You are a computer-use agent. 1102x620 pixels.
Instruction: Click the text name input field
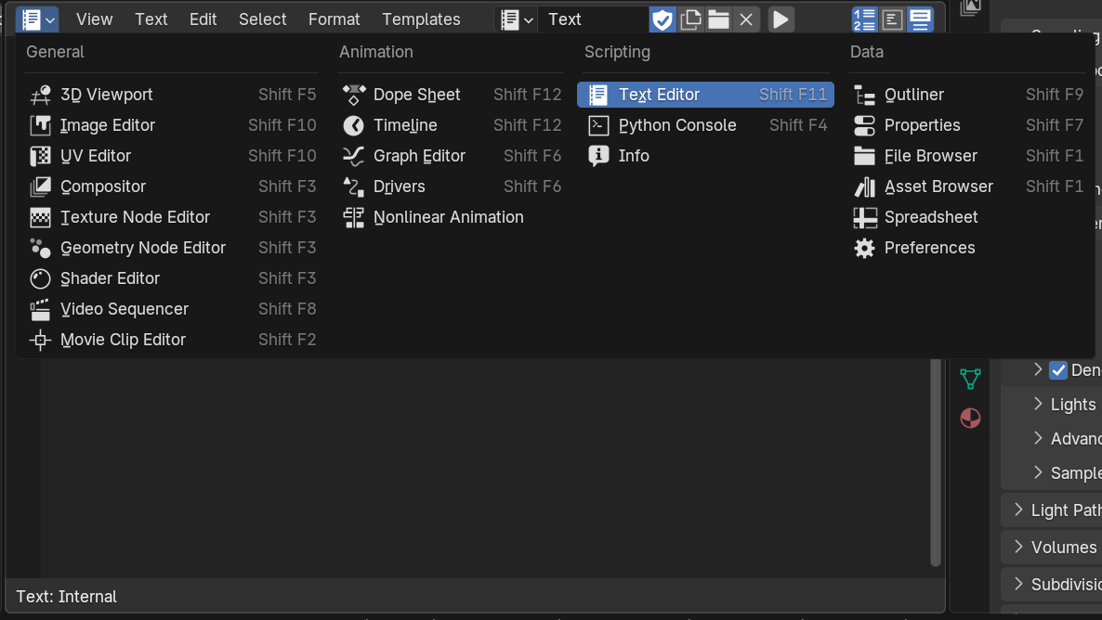coord(593,19)
